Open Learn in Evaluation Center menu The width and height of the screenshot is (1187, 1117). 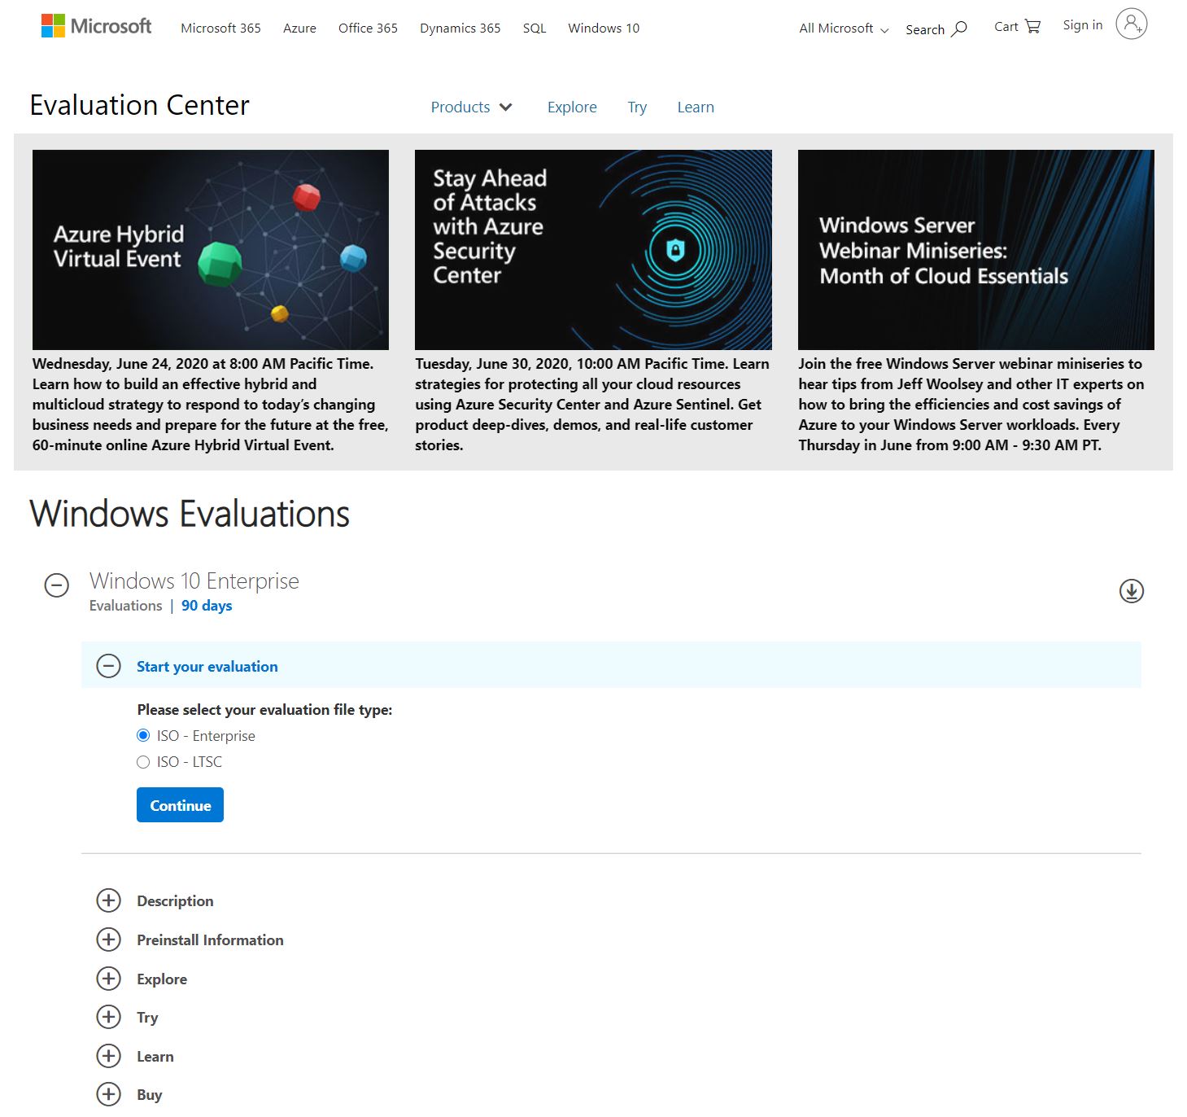(x=696, y=107)
